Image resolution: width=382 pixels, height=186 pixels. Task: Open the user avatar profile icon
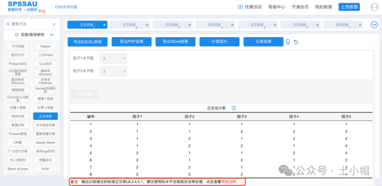point(374,7)
